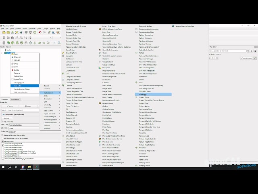This screenshot has width=258, height=194.
Task: Toggle Create cell-to-point filtered data checkbox
Action: (x=2, y=135)
